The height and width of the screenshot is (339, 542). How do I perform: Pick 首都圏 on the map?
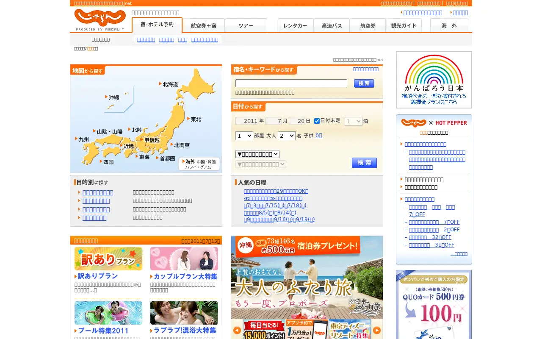click(166, 158)
